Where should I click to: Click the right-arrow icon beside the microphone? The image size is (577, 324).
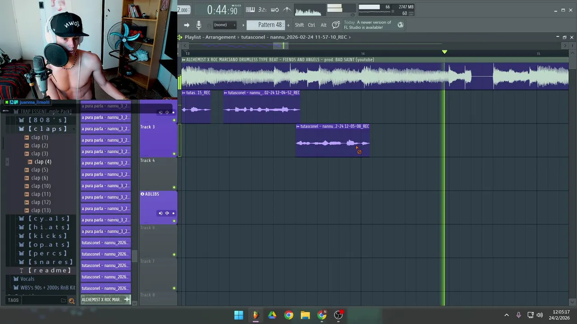(x=186, y=25)
